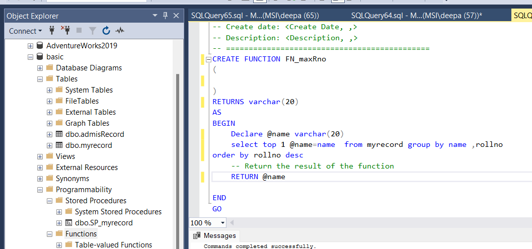This screenshot has height=249, width=532.
Task: Click the editor horizontal scroll left arrow
Action: 232,223
